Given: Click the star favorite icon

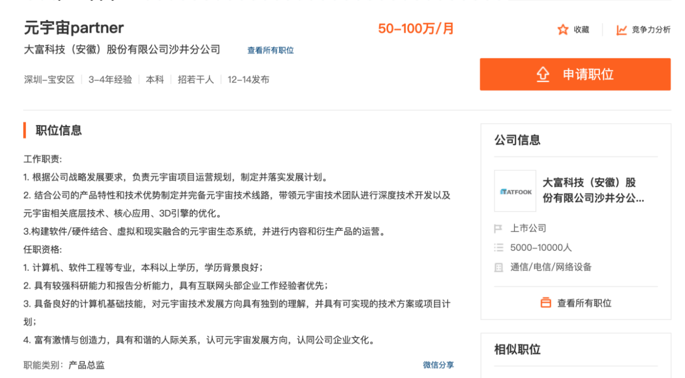Looking at the screenshot, I should point(563,30).
